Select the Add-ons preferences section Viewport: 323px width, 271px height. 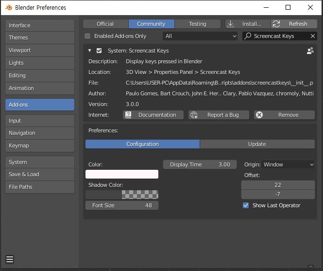tap(40, 105)
